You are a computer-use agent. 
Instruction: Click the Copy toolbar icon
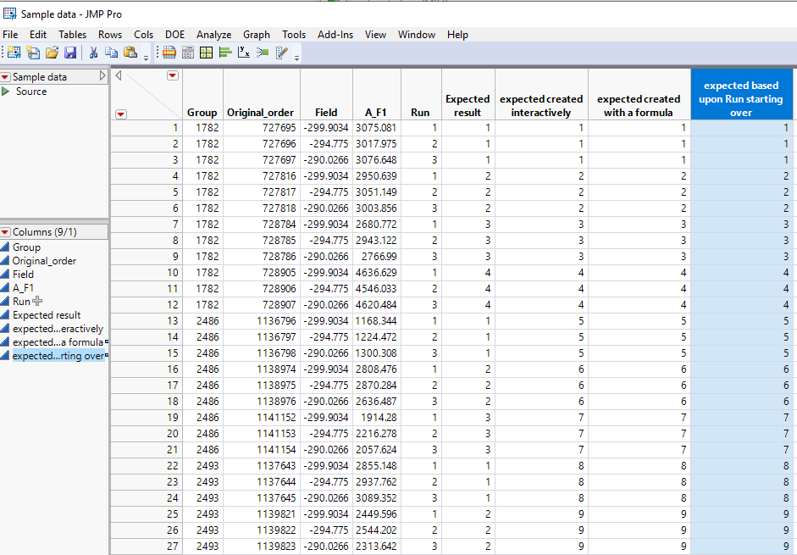point(111,53)
